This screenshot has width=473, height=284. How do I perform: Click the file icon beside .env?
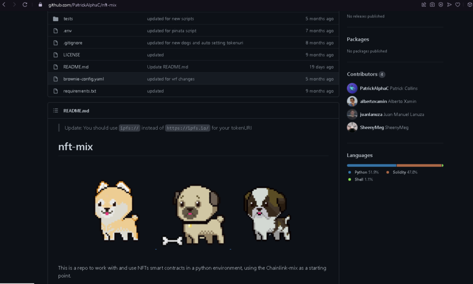55,31
